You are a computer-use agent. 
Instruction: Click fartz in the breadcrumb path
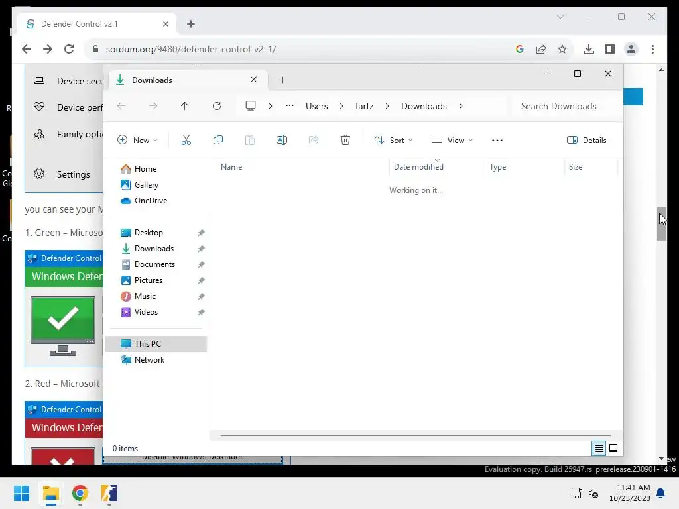coord(364,106)
